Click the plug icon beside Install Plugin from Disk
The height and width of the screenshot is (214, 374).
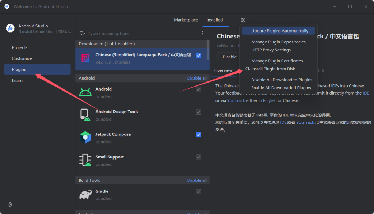coord(247,69)
